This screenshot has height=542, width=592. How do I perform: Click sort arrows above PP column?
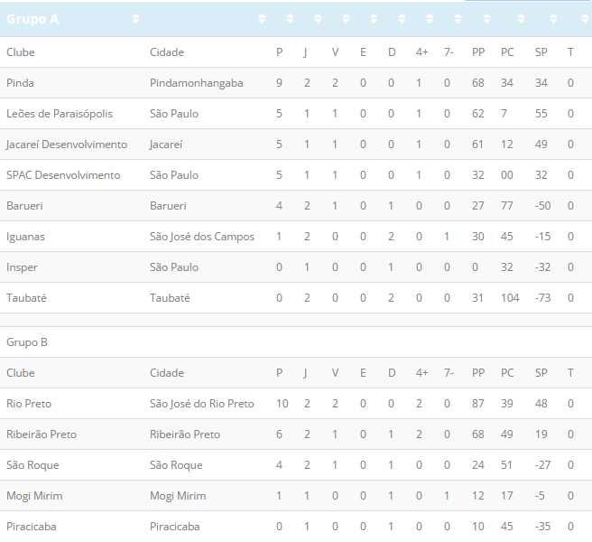(486, 19)
